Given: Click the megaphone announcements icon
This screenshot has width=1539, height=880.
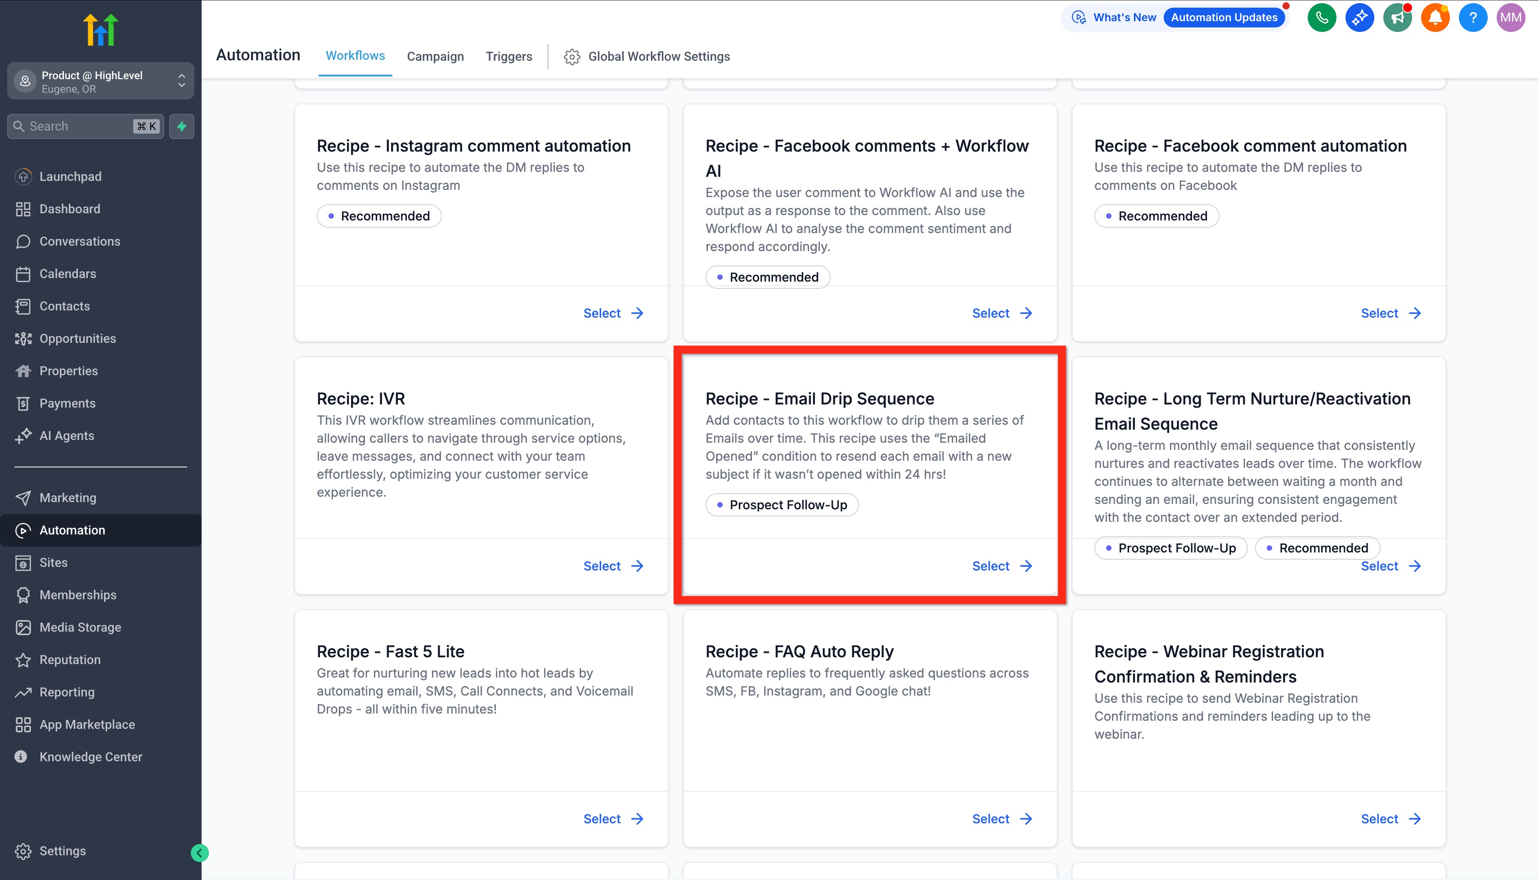Looking at the screenshot, I should 1397,18.
